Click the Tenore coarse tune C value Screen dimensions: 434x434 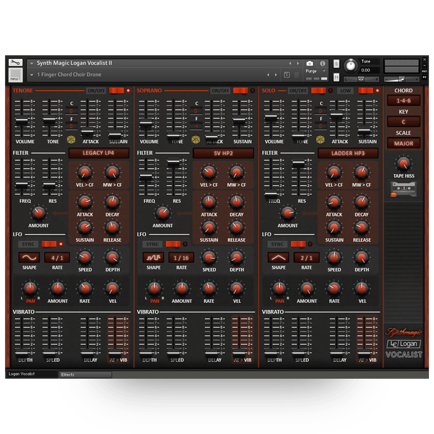click(71, 111)
